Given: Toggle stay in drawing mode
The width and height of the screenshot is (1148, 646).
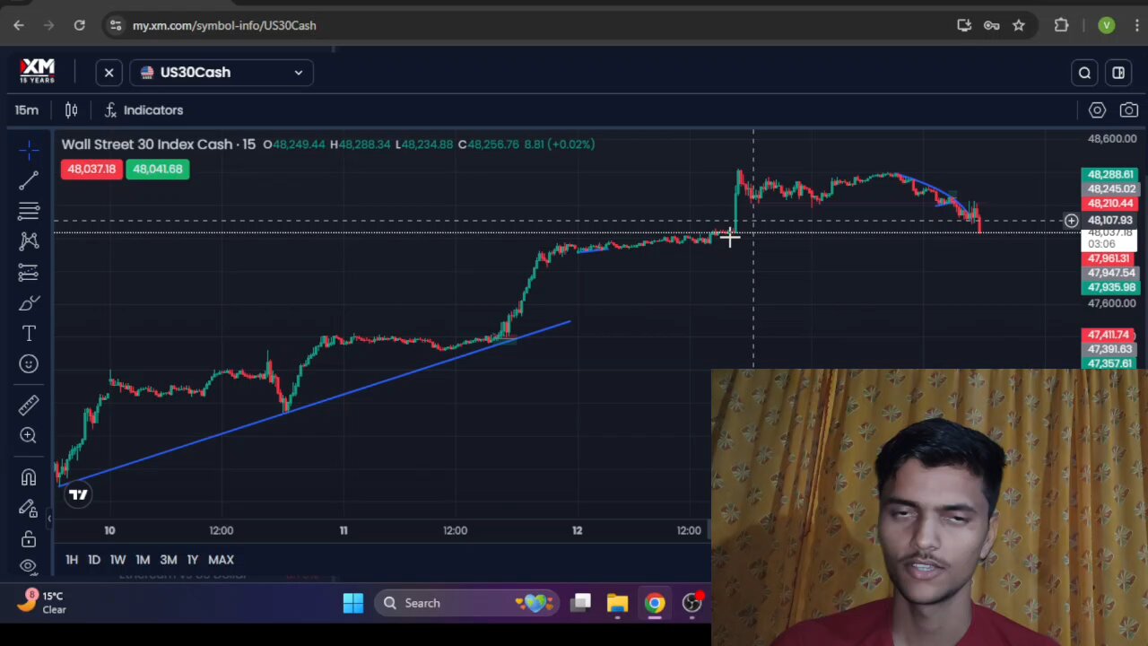Looking at the screenshot, I should (x=29, y=508).
